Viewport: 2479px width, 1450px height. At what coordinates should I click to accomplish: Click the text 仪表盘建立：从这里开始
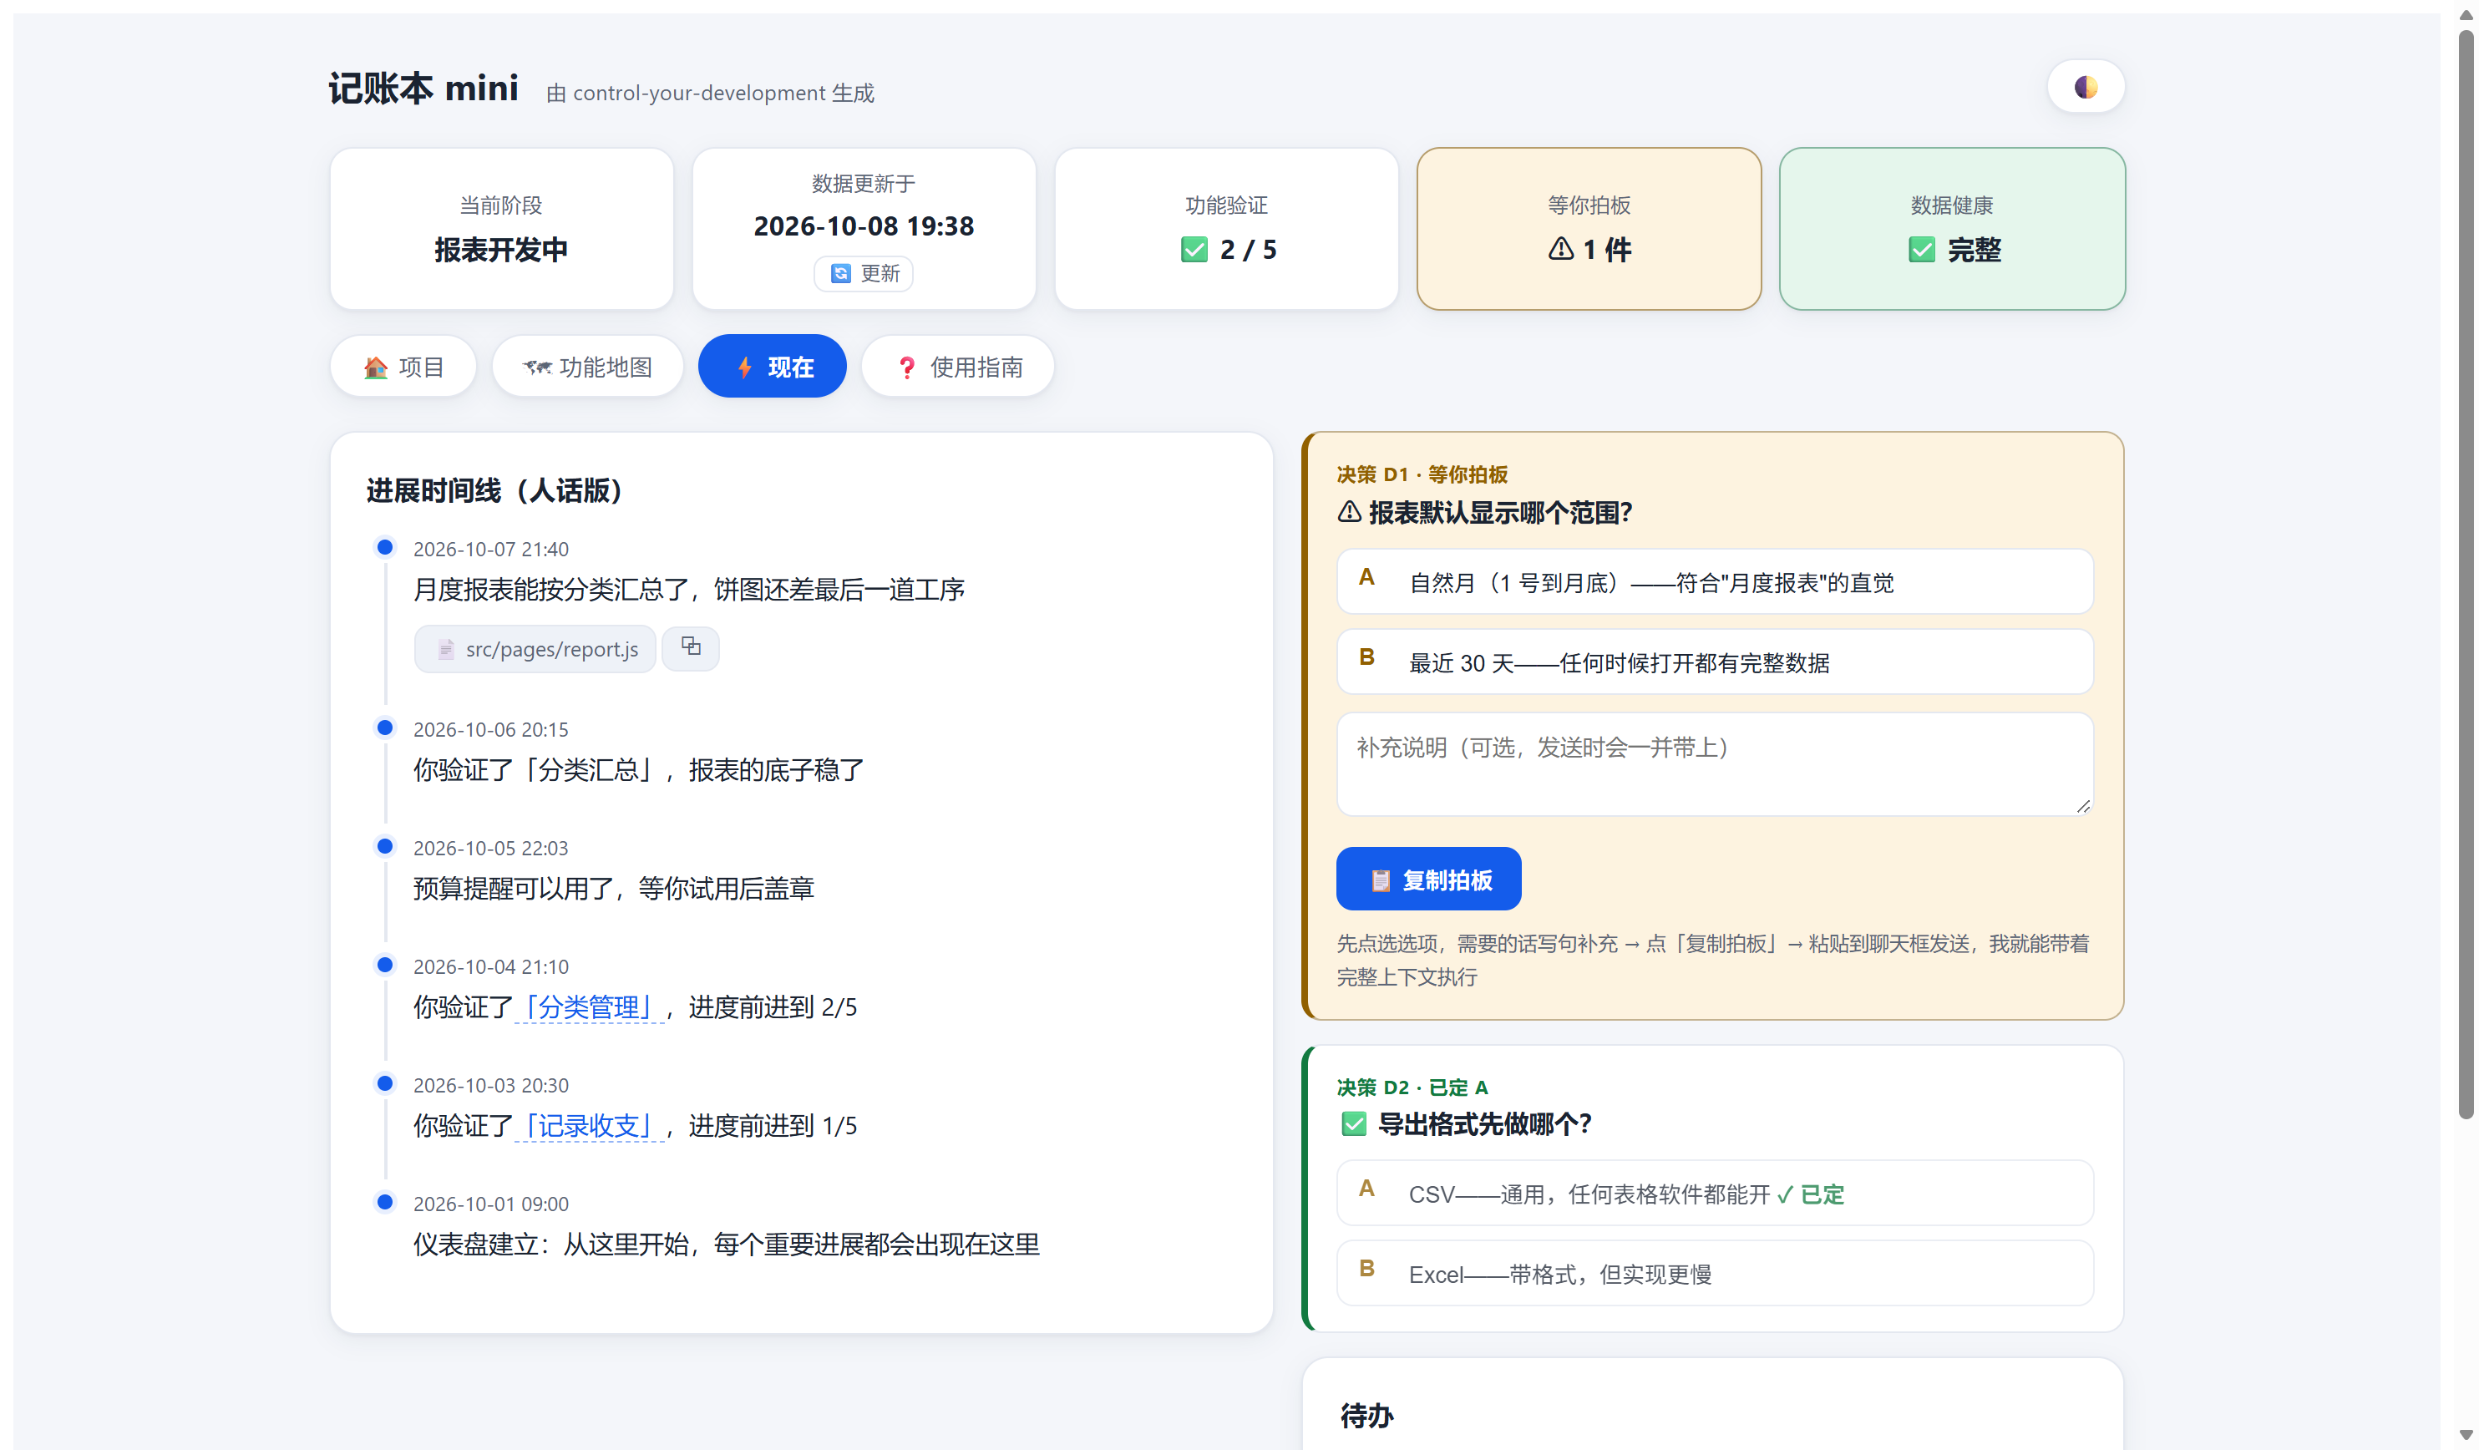551,1245
